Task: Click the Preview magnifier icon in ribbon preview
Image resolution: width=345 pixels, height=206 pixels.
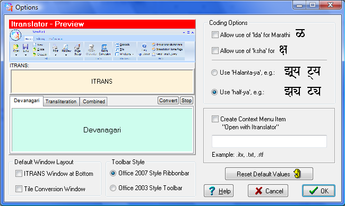Action: pyautogui.click(x=66, y=47)
